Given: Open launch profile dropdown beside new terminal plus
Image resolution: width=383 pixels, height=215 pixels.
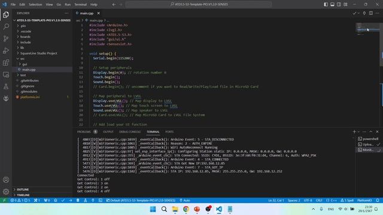Looking at the screenshot, I should (358, 131).
